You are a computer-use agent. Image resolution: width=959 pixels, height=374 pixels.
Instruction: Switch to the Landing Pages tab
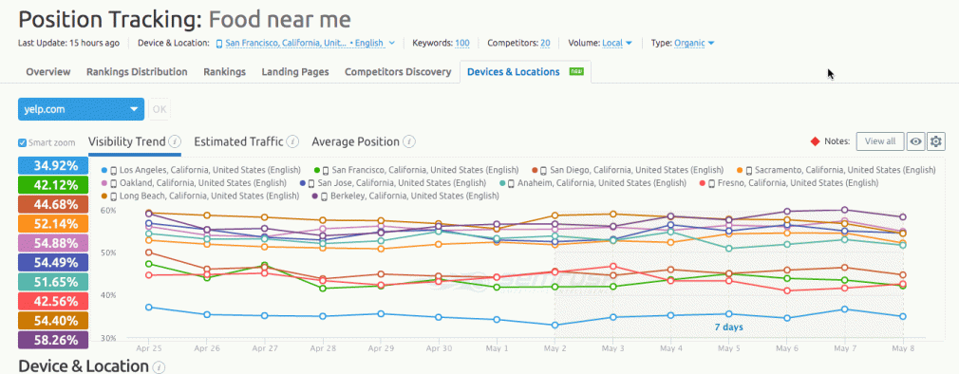tap(295, 72)
